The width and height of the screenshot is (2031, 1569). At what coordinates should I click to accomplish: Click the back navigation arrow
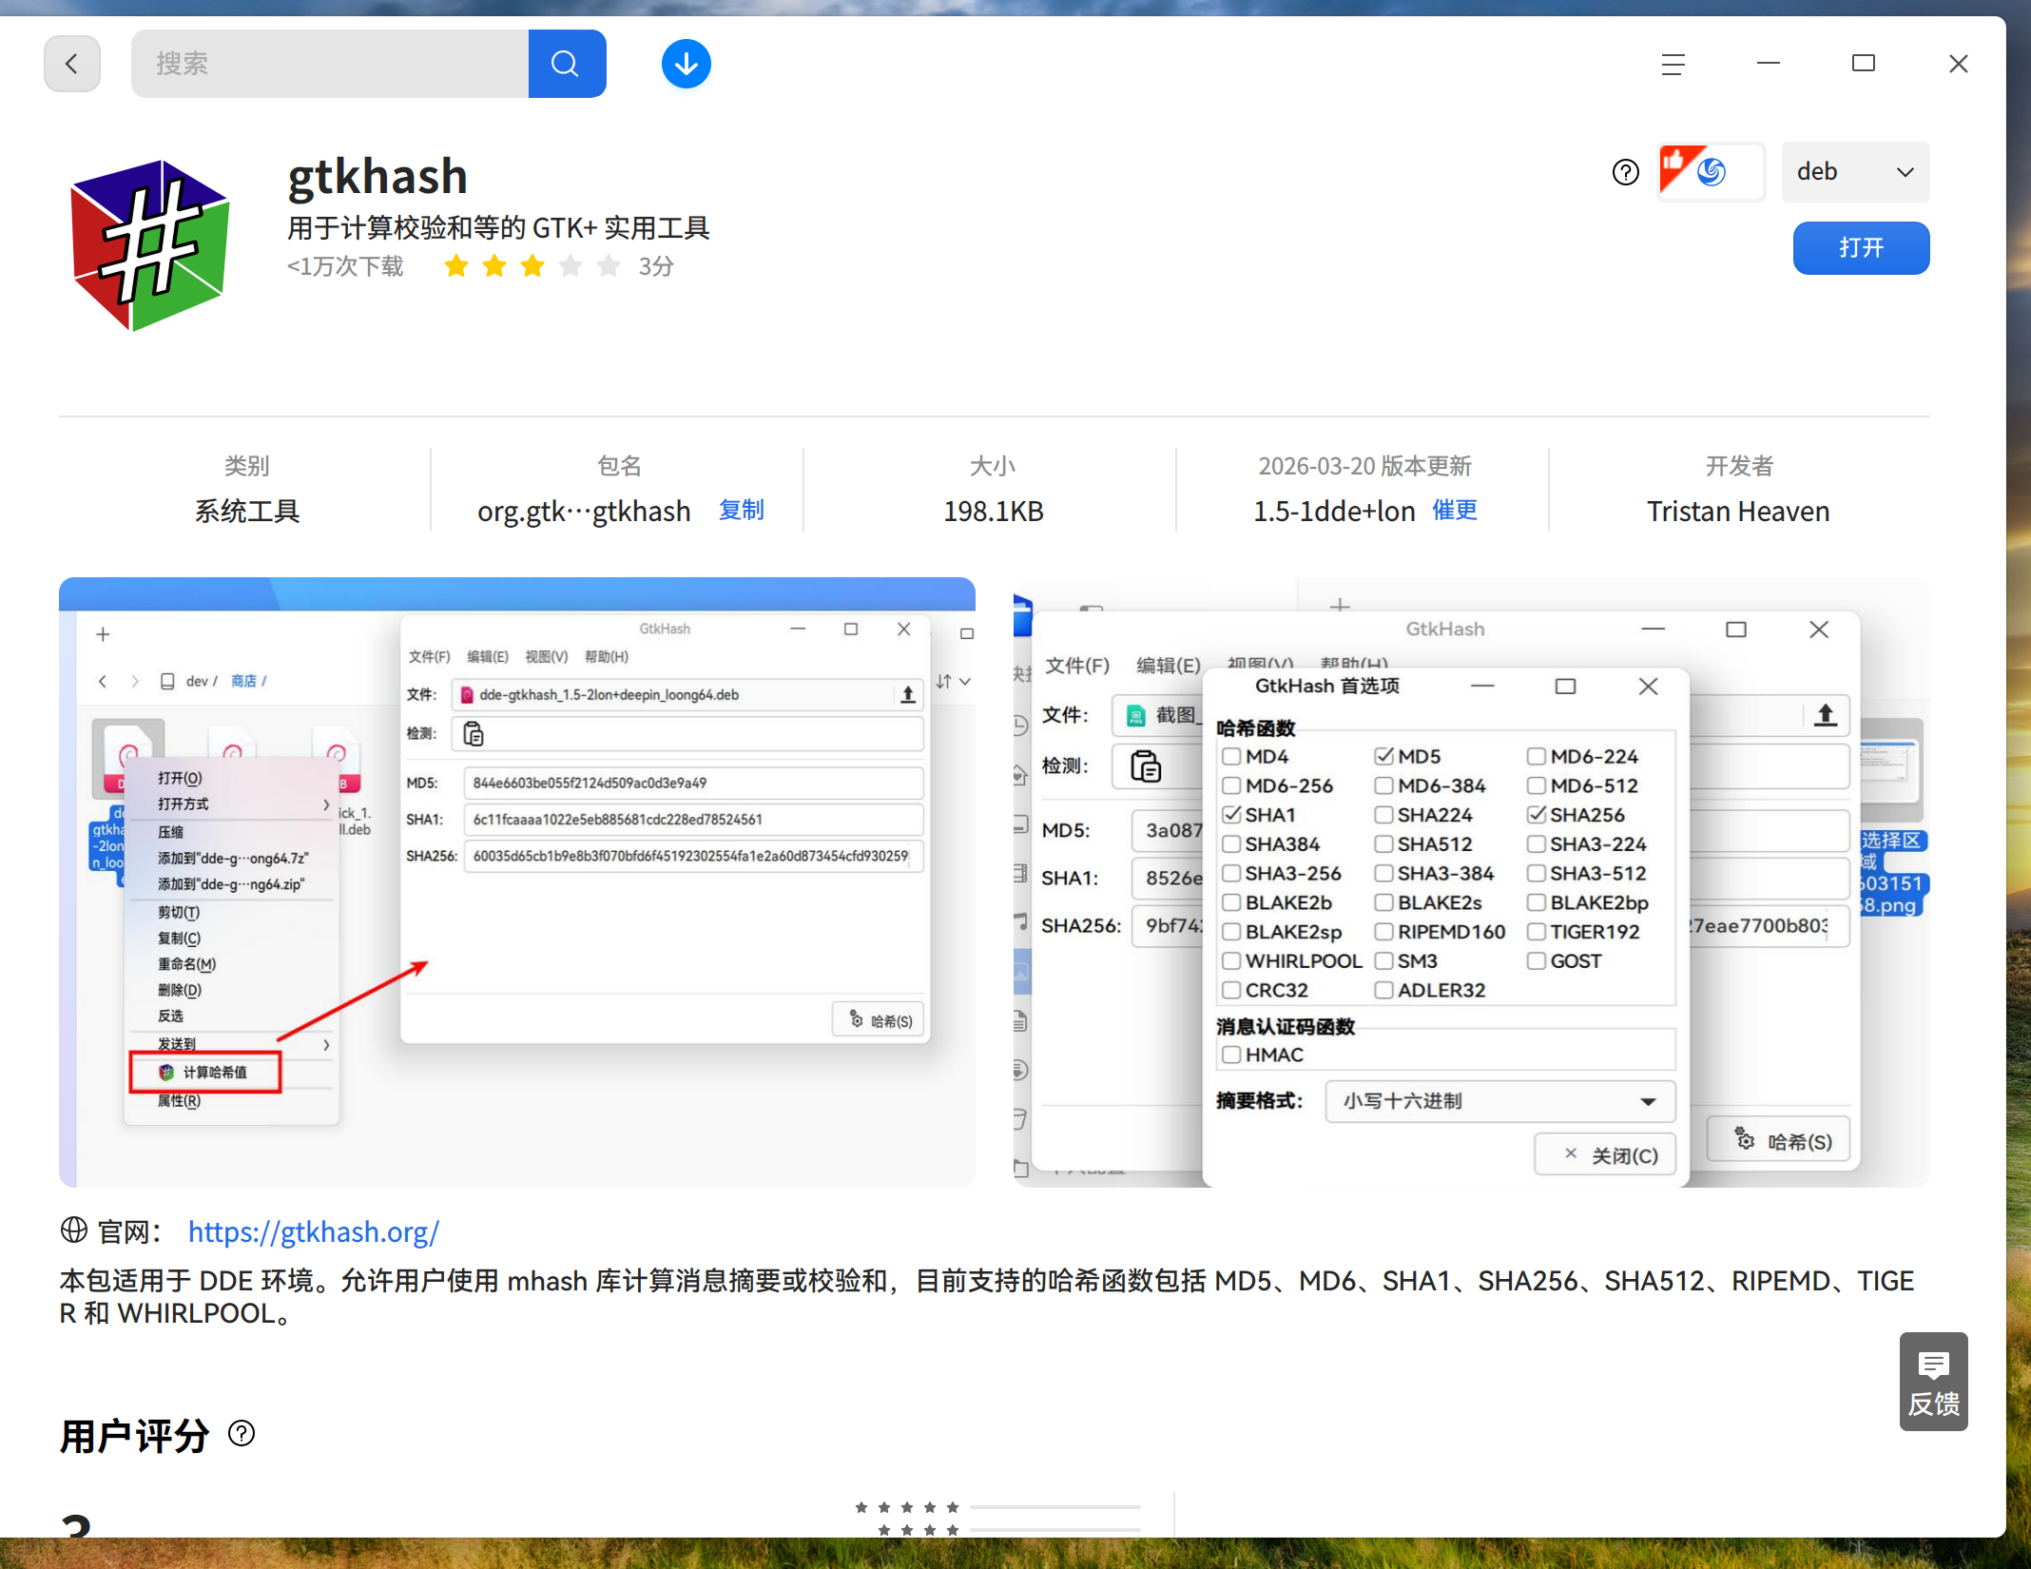tap(72, 63)
